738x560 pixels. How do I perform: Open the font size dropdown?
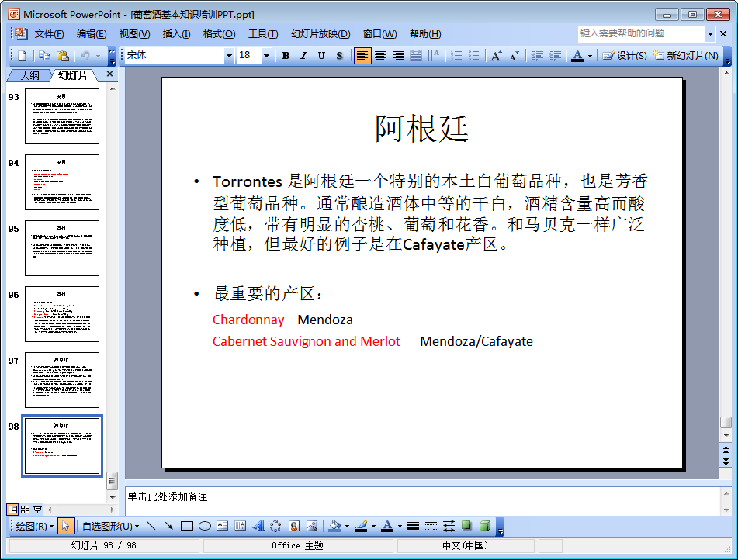pos(266,56)
